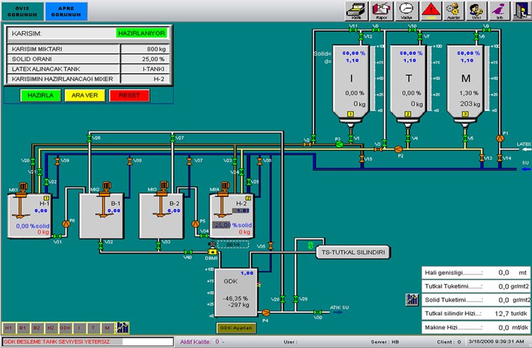This screenshot has height=348, width=532.
Task: Click the KARISIM MIKTARI 800 kg field
Action: coord(145,48)
